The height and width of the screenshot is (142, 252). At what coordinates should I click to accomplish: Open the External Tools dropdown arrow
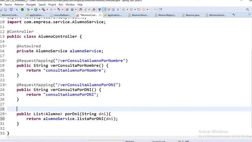[x=63, y=9]
